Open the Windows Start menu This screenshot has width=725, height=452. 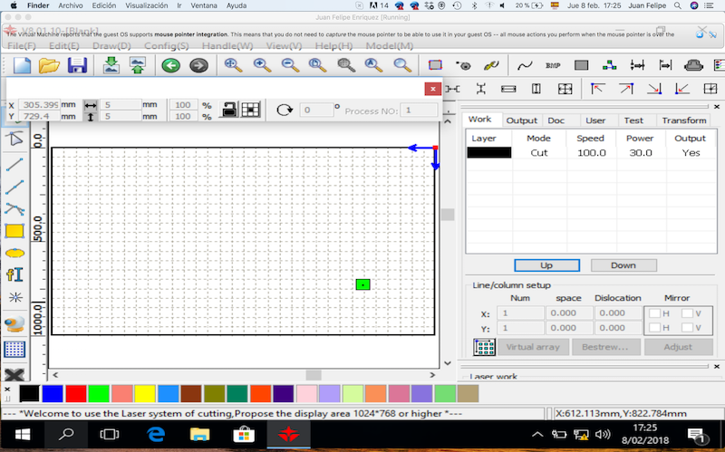point(22,435)
